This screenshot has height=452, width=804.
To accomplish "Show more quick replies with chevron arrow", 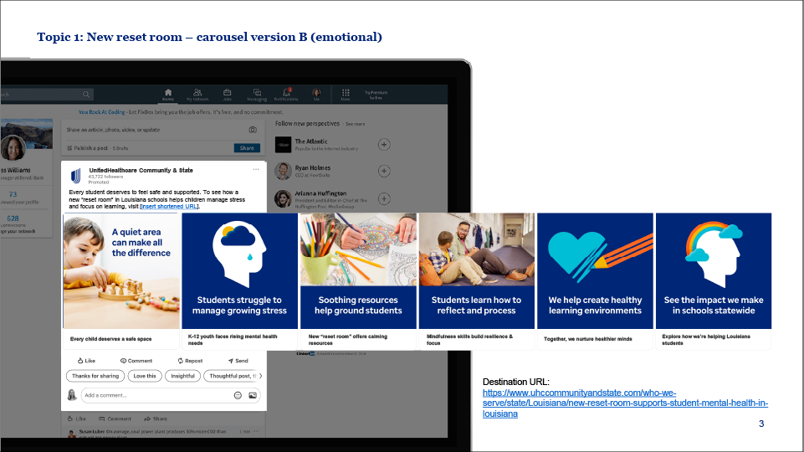I will pos(260,376).
